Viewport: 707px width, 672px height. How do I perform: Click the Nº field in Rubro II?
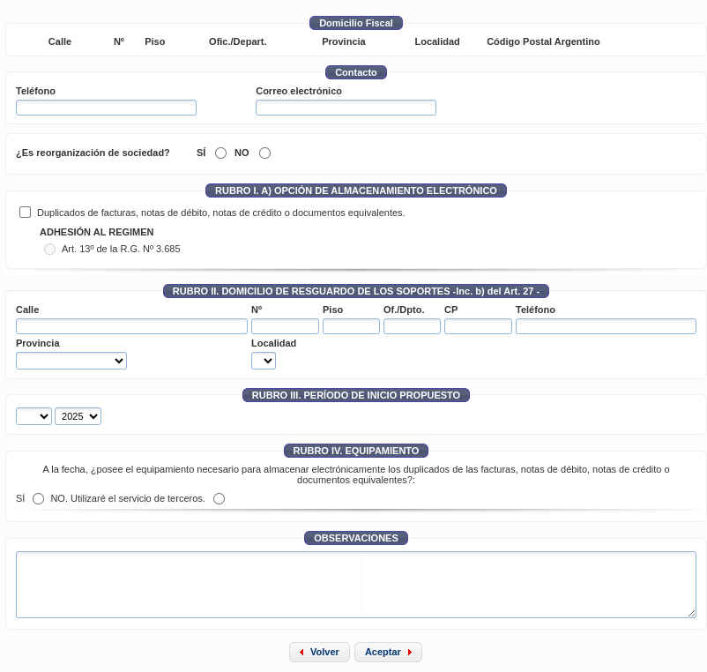tap(285, 326)
